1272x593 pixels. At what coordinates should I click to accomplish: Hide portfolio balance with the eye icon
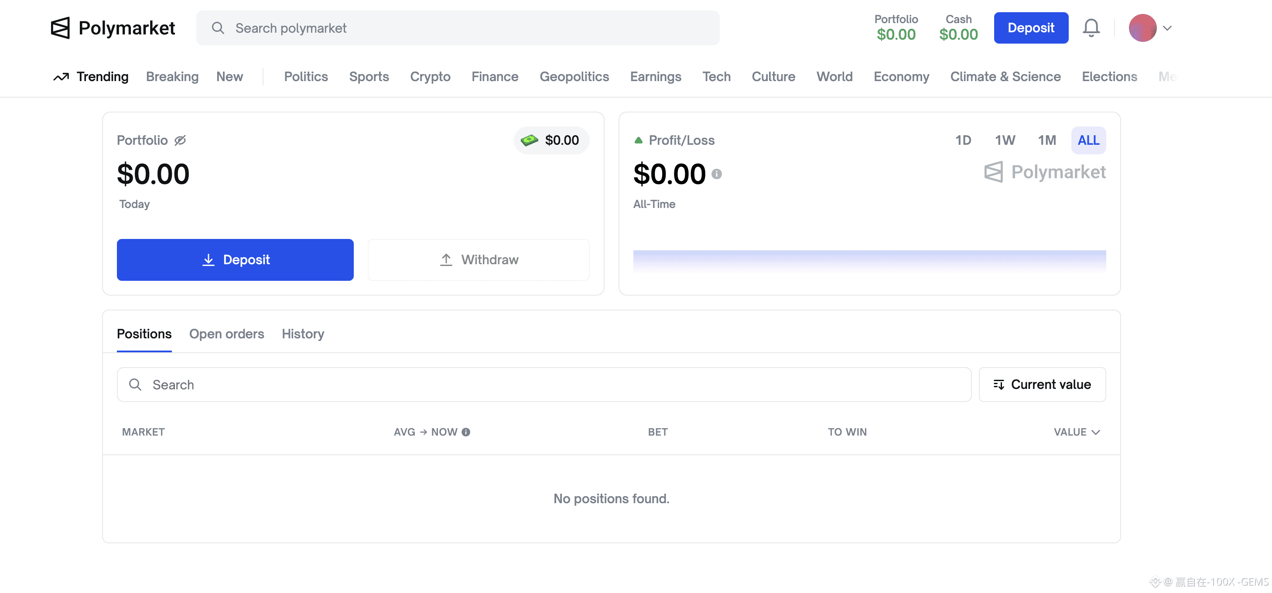(x=180, y=140)
